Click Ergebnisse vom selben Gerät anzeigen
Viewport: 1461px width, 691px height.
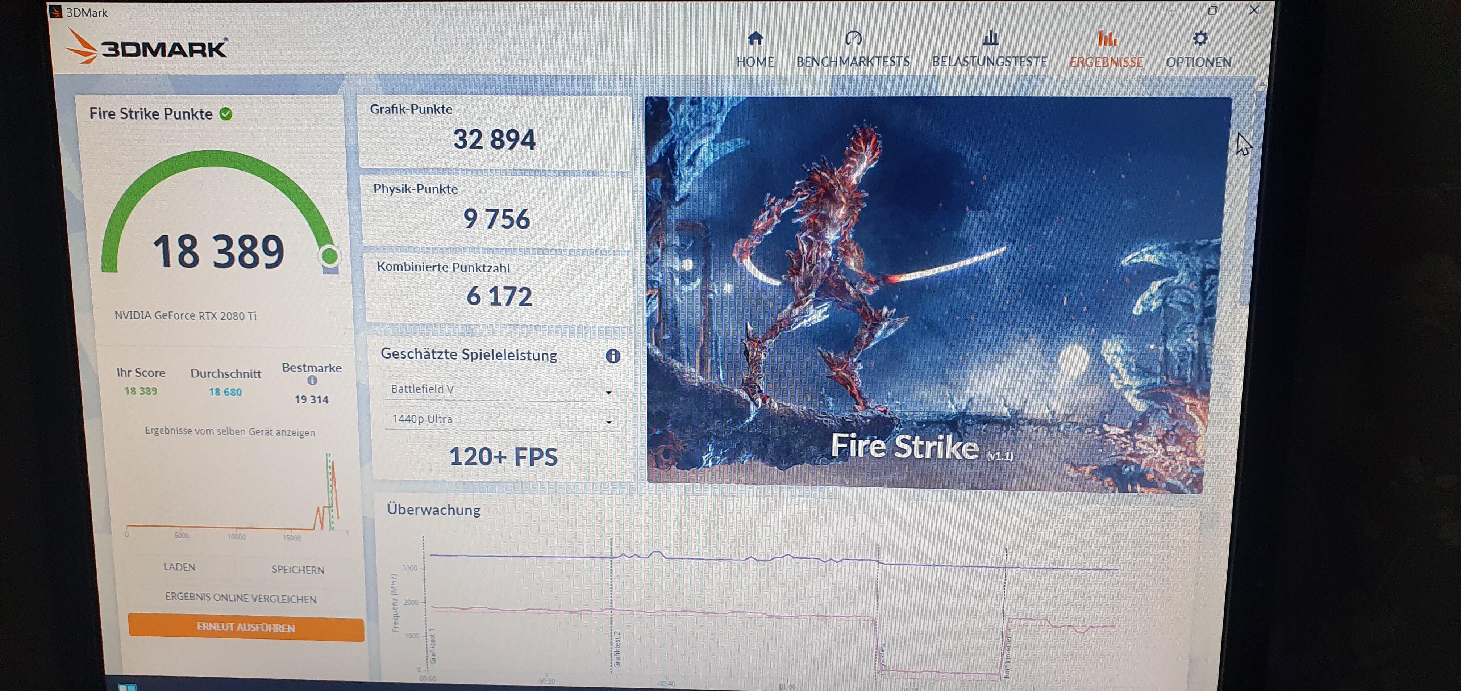230,431
